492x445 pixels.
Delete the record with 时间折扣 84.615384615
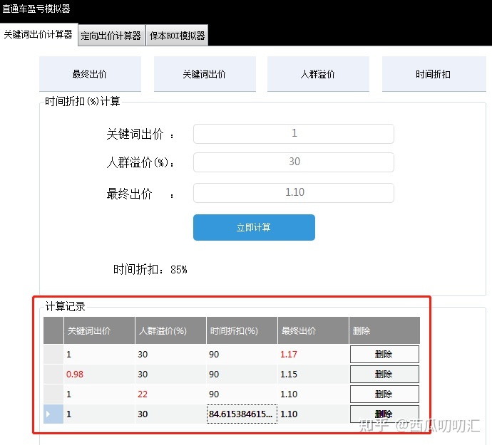click(x=384, y=414)
